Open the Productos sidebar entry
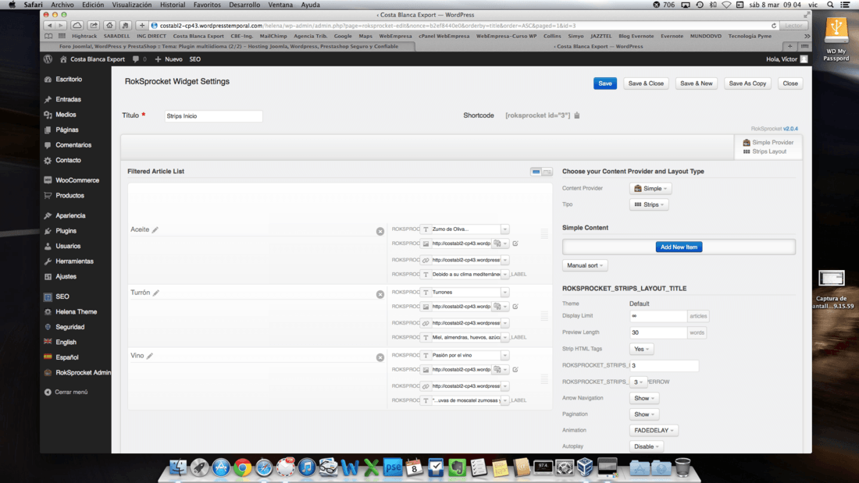Image resolution: width=859 pixels, height=483 pixels. tap(70, 196)
